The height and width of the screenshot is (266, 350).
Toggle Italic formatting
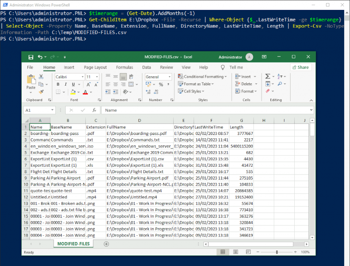66,84
